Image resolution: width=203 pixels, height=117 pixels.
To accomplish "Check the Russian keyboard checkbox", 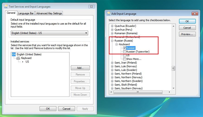I will click(125, 48).
